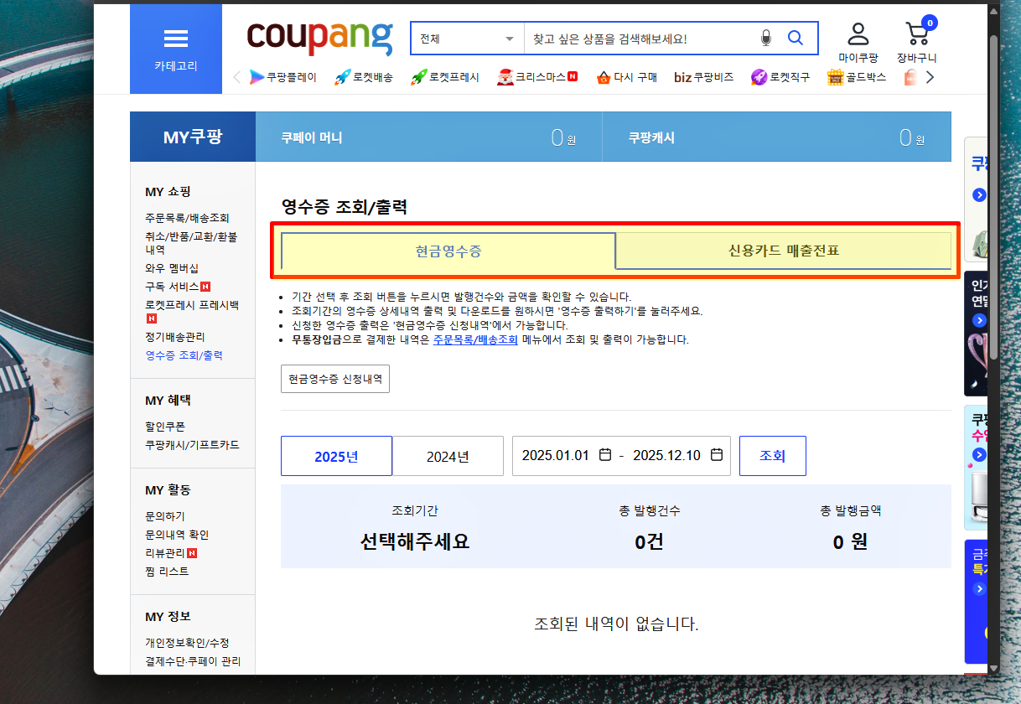
Task: Open 로켓배송 shortcut
Action: point(363,77)
